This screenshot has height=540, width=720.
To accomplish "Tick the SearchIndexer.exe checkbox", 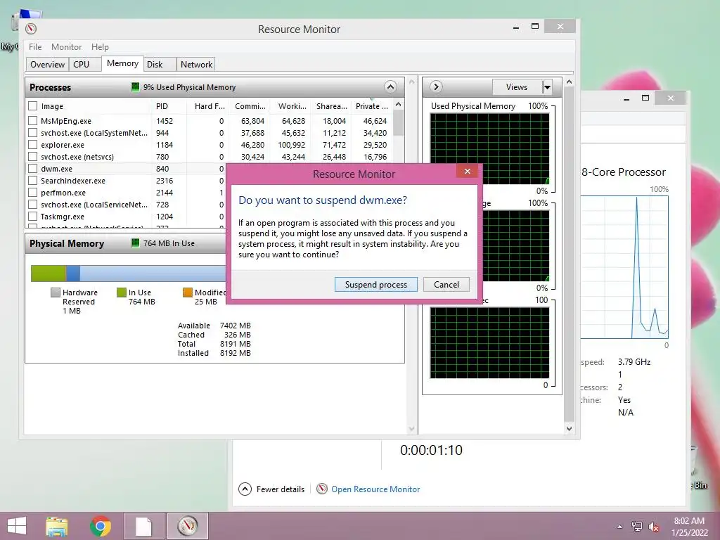I will tap(32, 181).
